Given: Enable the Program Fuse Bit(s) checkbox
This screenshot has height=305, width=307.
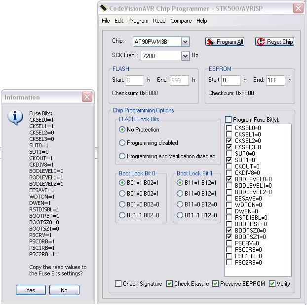Looking at the screenshot, I should pos(228,119).
